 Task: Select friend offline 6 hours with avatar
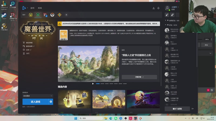click(x=172, y=62)
